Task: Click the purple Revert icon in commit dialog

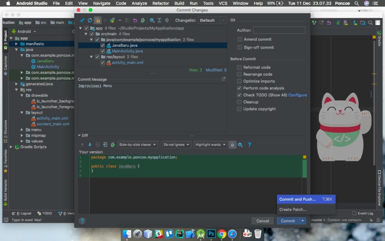Action: click(x=135, y=20)
